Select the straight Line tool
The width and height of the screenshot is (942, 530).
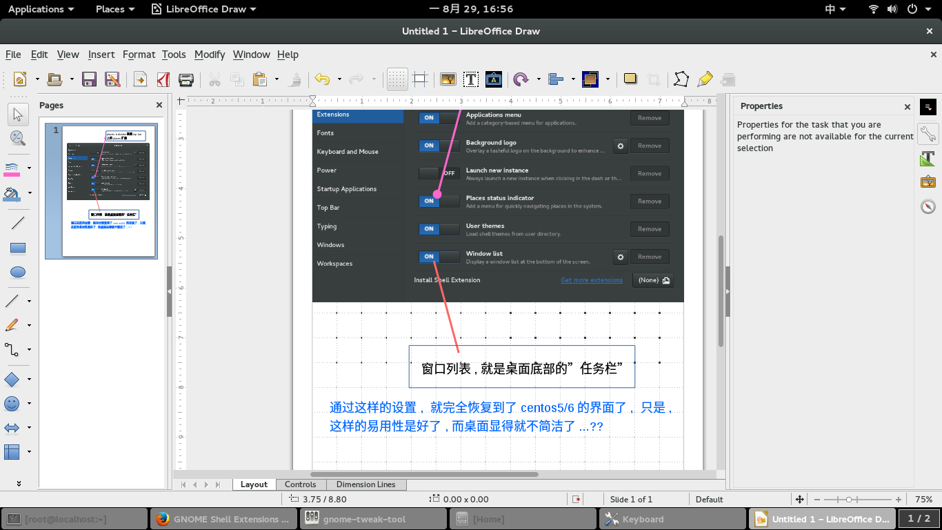coord(18,223)
